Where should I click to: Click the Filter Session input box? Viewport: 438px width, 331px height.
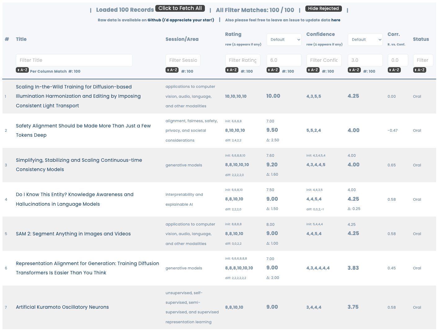[183, 60]
